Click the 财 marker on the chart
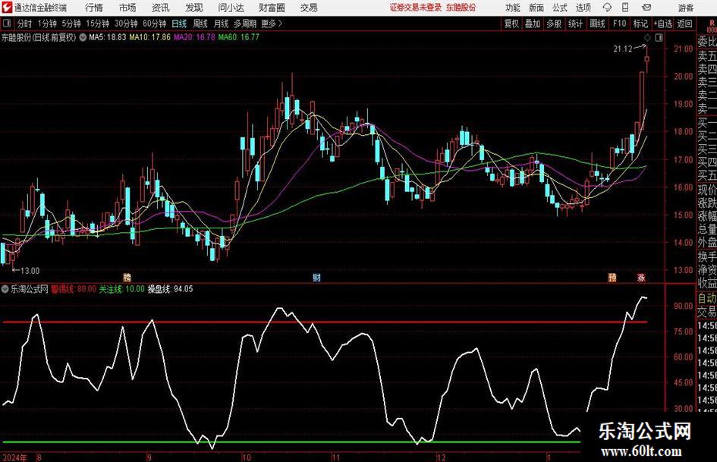This screenshot has height=462, width=717. click(316, 277)
